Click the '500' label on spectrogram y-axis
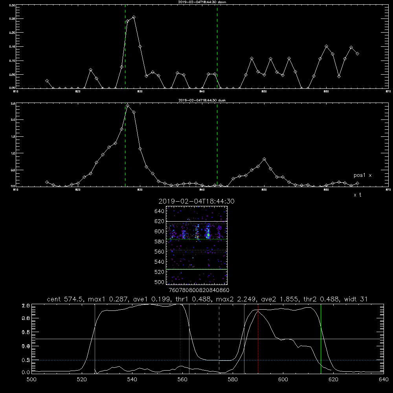 pyautogui.click(x=160, y=282)
